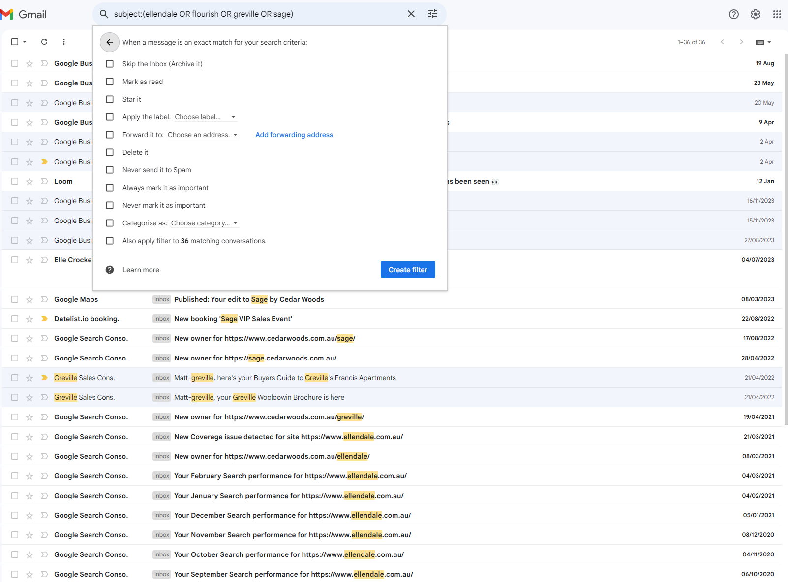Toggle importance marker on New Coverage issue row
The image size is (788, 582).
click(44, 437)
